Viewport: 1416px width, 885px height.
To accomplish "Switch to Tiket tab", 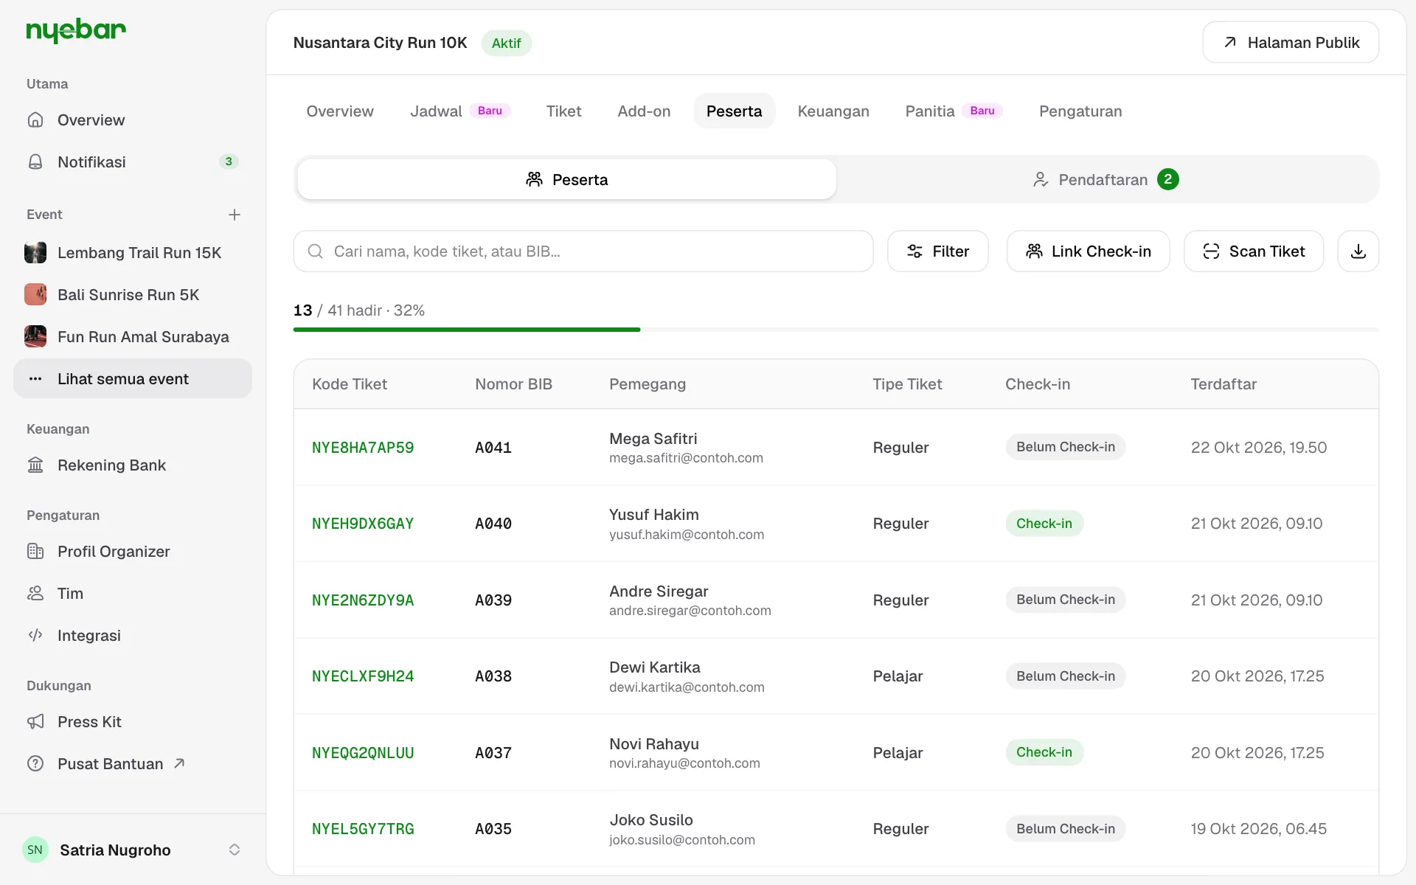I will click(x=564, y=111).
